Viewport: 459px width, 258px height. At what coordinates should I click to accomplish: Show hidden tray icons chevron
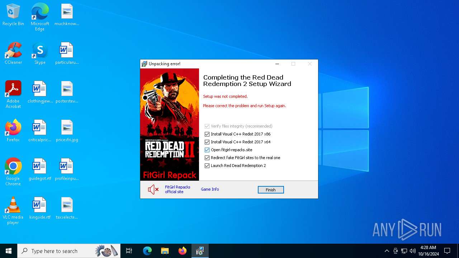tap(387, 251)
